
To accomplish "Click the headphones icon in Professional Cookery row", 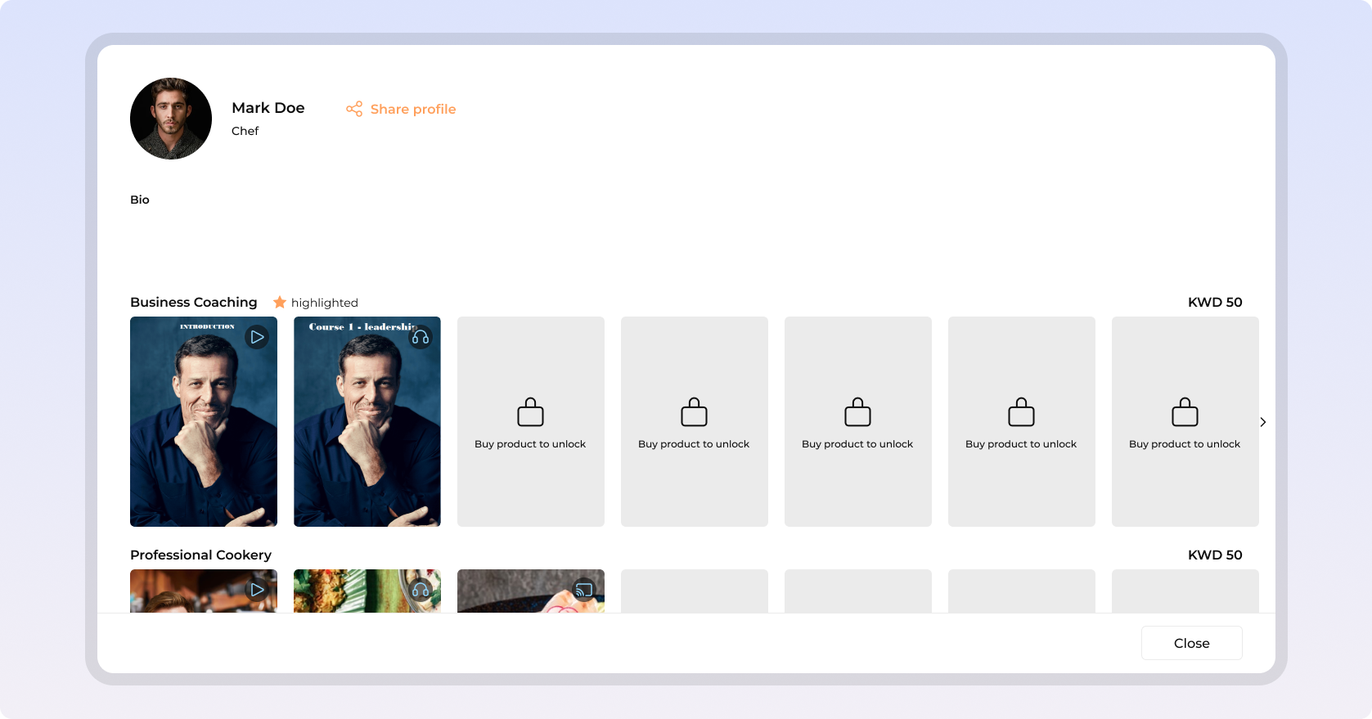I will [x=421, y=590].
